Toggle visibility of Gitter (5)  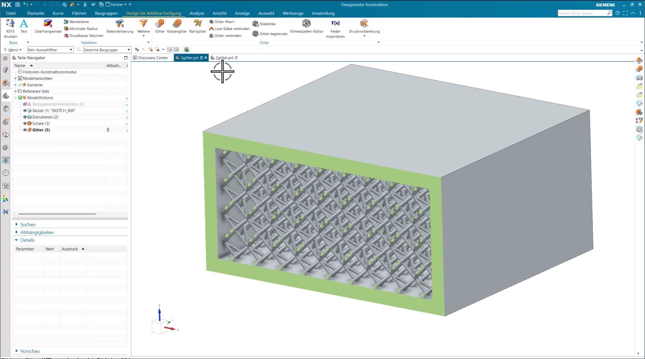pos(25,130)
